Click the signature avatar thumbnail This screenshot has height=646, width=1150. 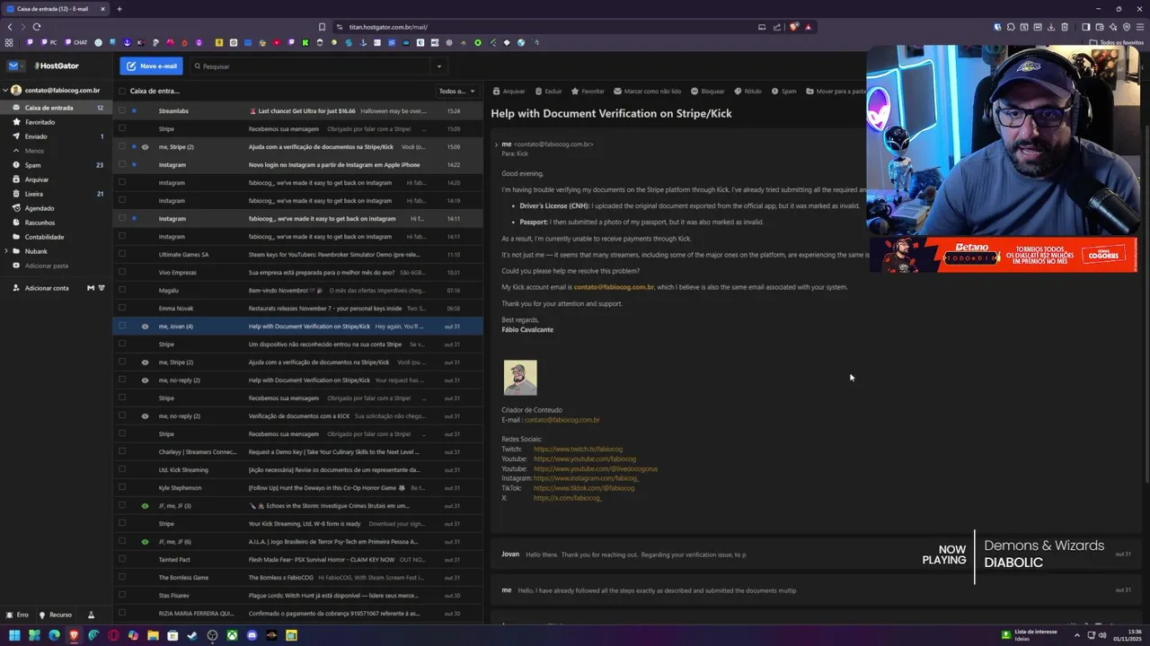520,378
